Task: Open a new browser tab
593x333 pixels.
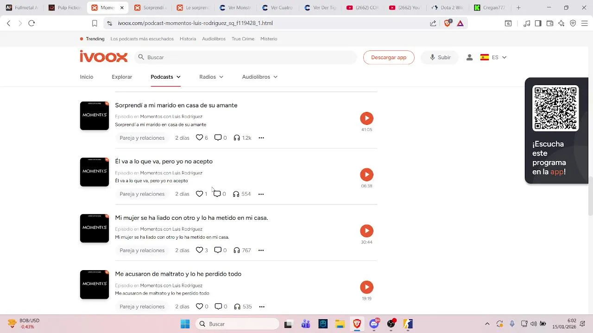Action: [x=518, y=8]
